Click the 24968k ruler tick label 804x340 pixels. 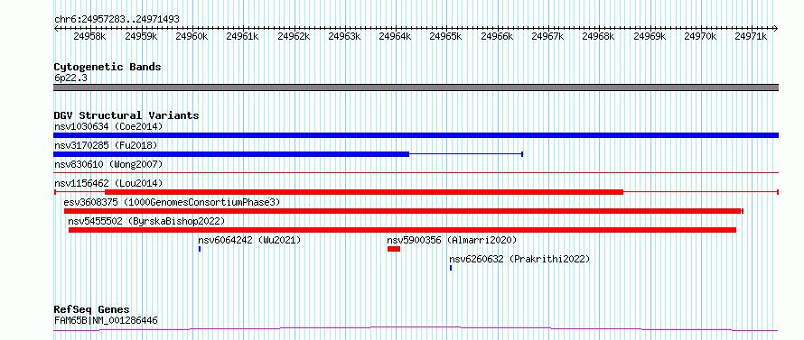pyautogui.click(x=598, y=36)
